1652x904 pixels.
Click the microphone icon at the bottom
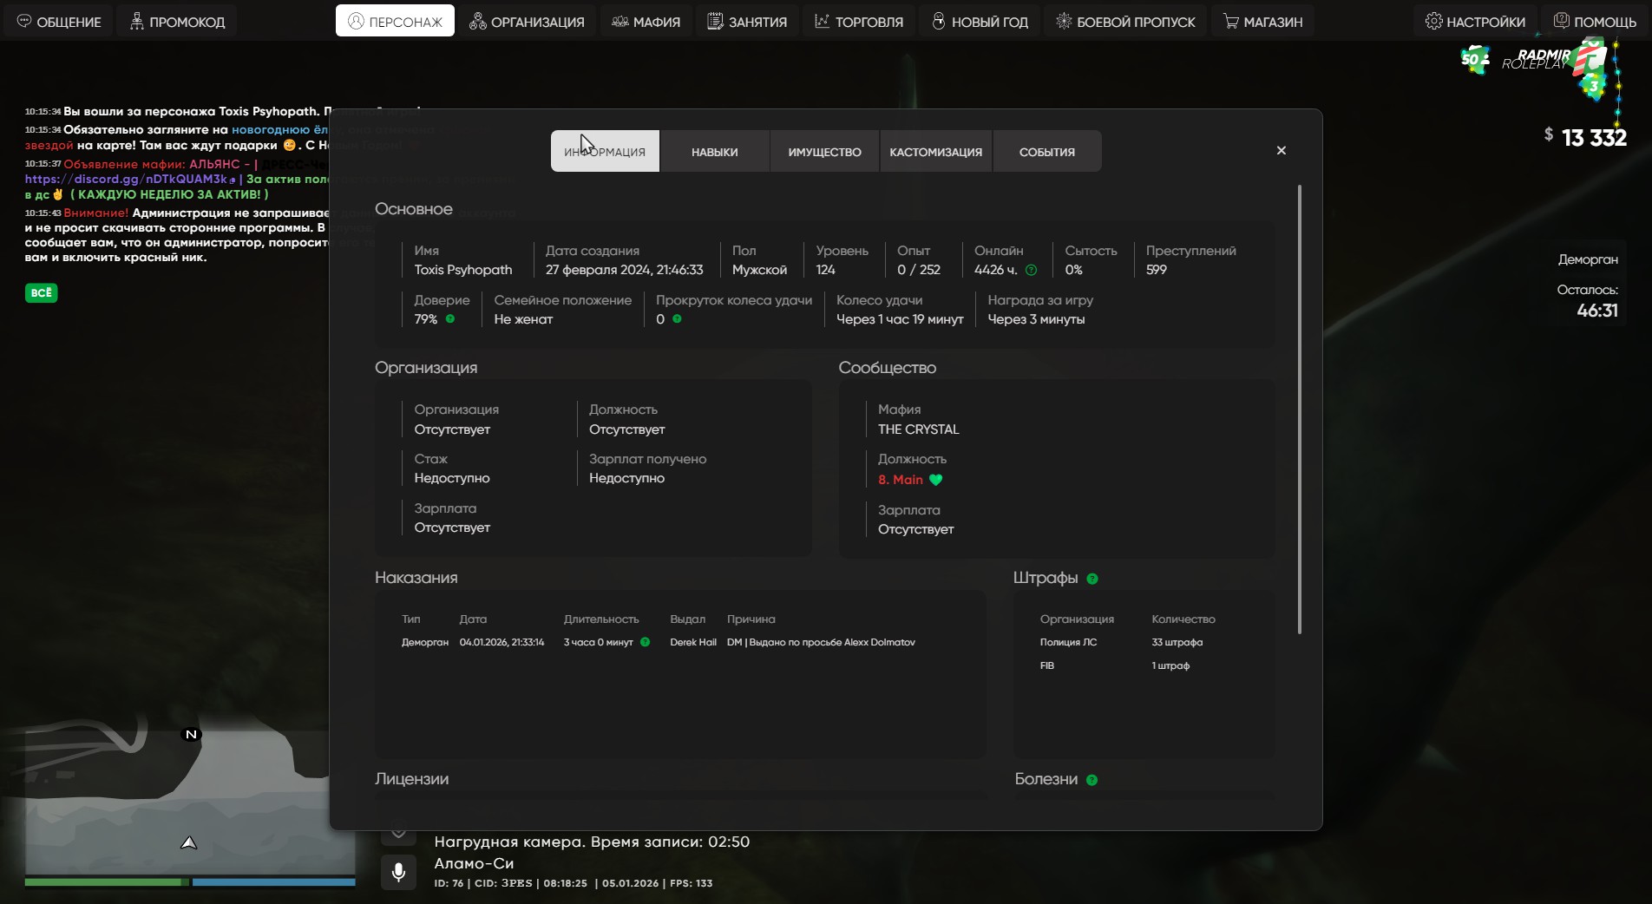pos(398,872)
